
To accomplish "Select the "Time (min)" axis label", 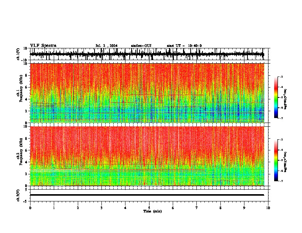I will pos(153,211).
